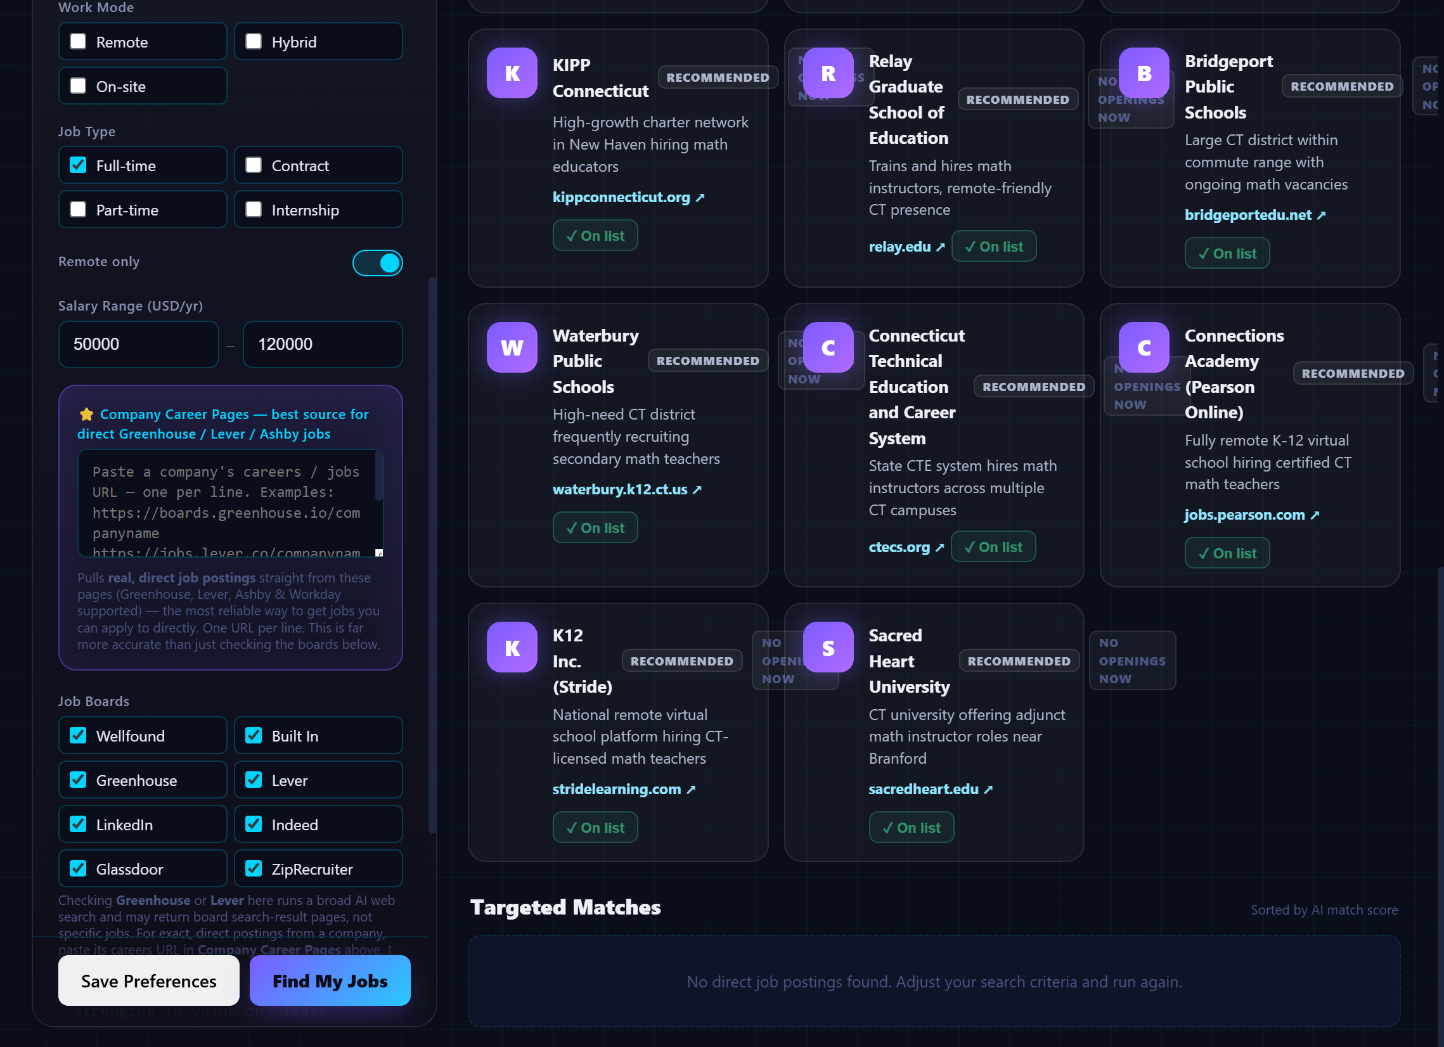Screen dimensions: 1444x1047
Task: Click the company careers URL textarea
Action: tap(231, 503)
